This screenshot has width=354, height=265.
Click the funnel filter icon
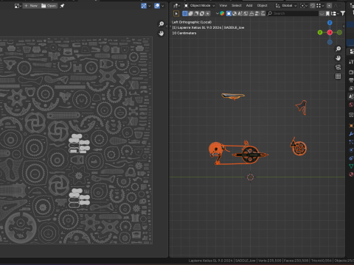pos(343,13)
